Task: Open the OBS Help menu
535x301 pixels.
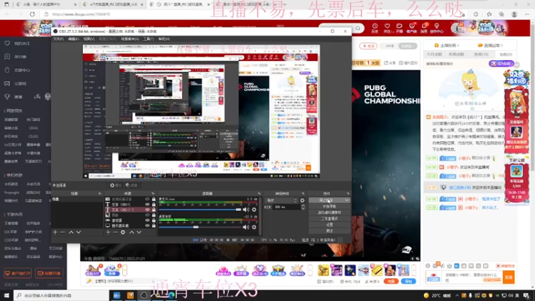Action: point(164,39)
